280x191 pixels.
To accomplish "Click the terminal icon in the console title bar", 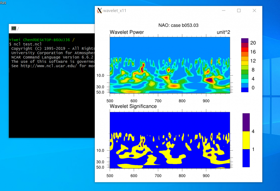I will tap(14, 28).
